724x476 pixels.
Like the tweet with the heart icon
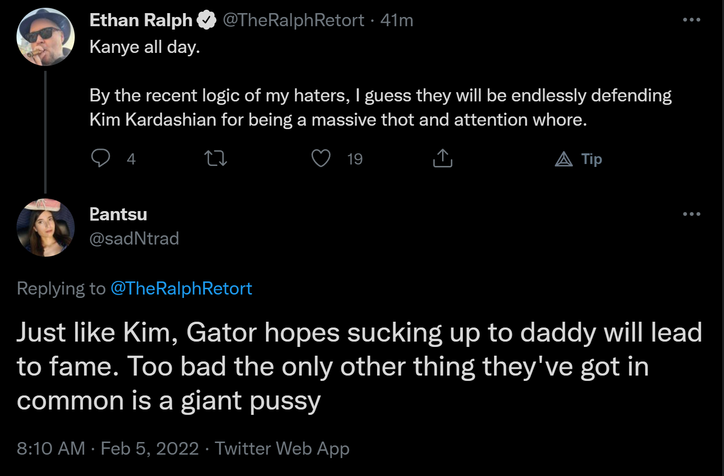[321, 158]
